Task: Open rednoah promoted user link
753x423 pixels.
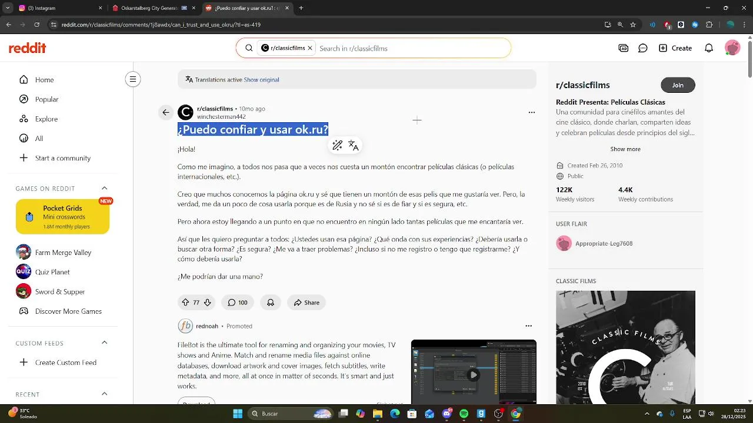Action: point(207,326)
